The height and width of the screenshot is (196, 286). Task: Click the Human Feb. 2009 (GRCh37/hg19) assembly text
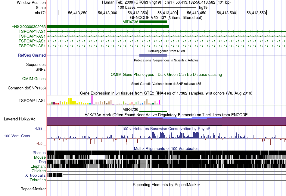pos(132,2)
